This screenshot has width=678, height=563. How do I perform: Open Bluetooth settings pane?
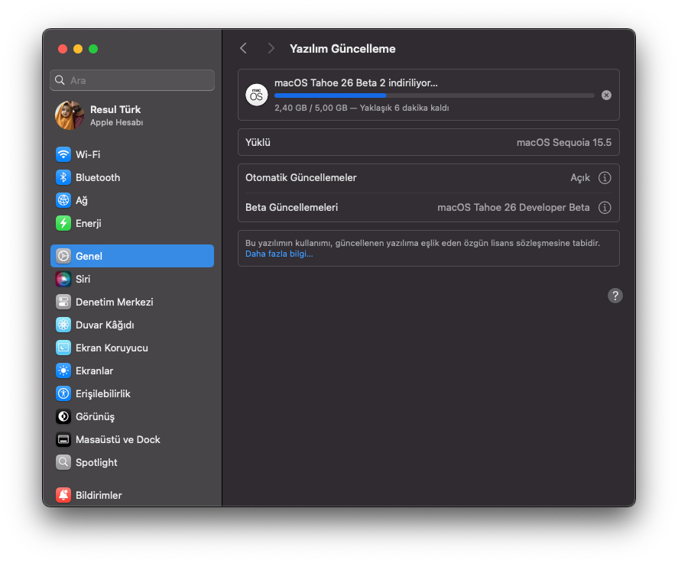pos(97,177)
